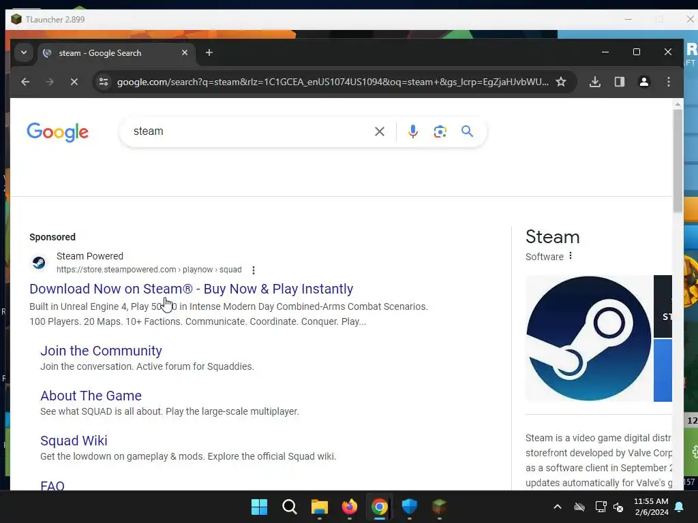Screen dimensions: 698x523
Task: Stop loading the page
Action: tap(74, 82)
